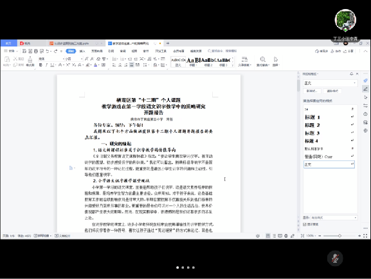Switch to web layout globe icon

pyautogui.click(x=286, y=236)
